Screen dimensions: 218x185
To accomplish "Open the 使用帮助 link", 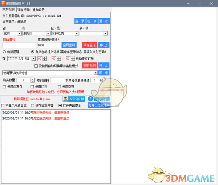I will click(x=102, y=99).
